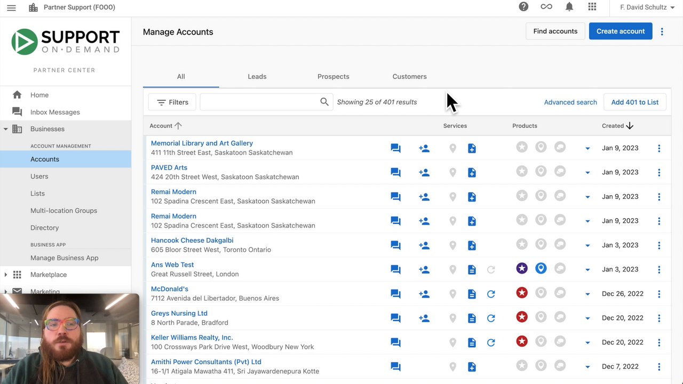This screenshot has height=384, width=683.
Task: Open chat for Memorial Library and Art Gallery
Action: pyautogui.click(x=395, y=148)
